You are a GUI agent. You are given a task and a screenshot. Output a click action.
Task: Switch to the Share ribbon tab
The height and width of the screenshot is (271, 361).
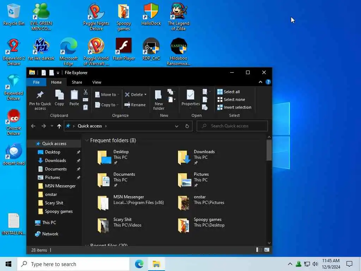pyautogui.click(x=77, y=82)
